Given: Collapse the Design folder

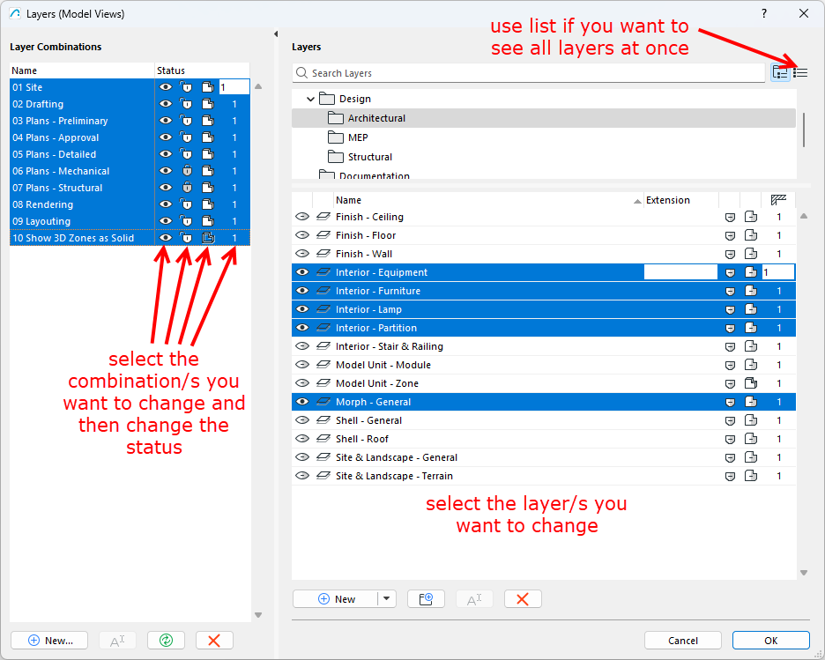Looking at the screenshot, I should point(310,99).
